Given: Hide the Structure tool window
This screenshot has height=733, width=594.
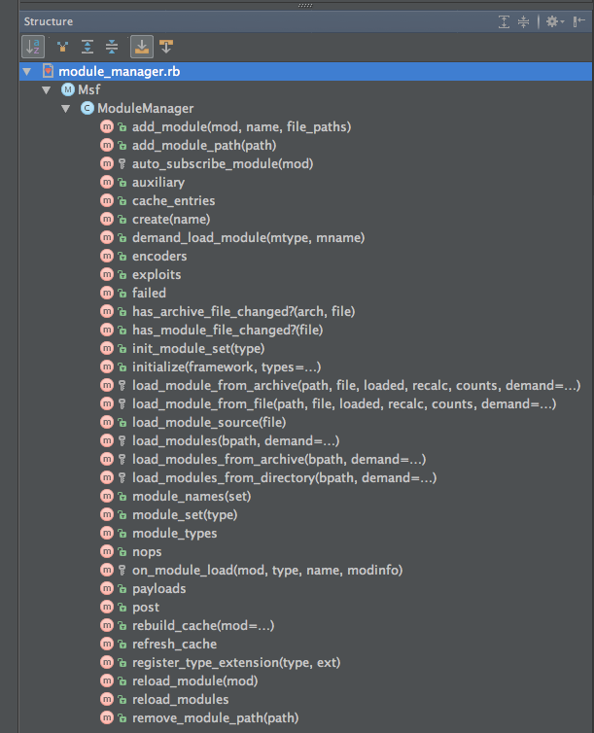Looking at the screenshot, I should click(579, 21).
